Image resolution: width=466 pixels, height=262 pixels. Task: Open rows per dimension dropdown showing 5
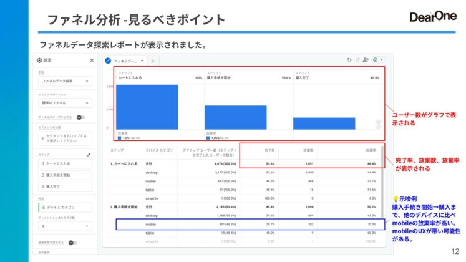point(65,226)
